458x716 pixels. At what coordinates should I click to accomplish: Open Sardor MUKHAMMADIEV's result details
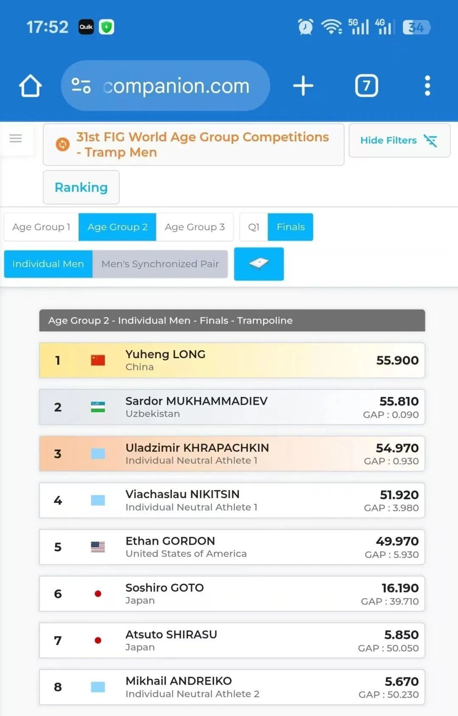click(x=232, y=407)
